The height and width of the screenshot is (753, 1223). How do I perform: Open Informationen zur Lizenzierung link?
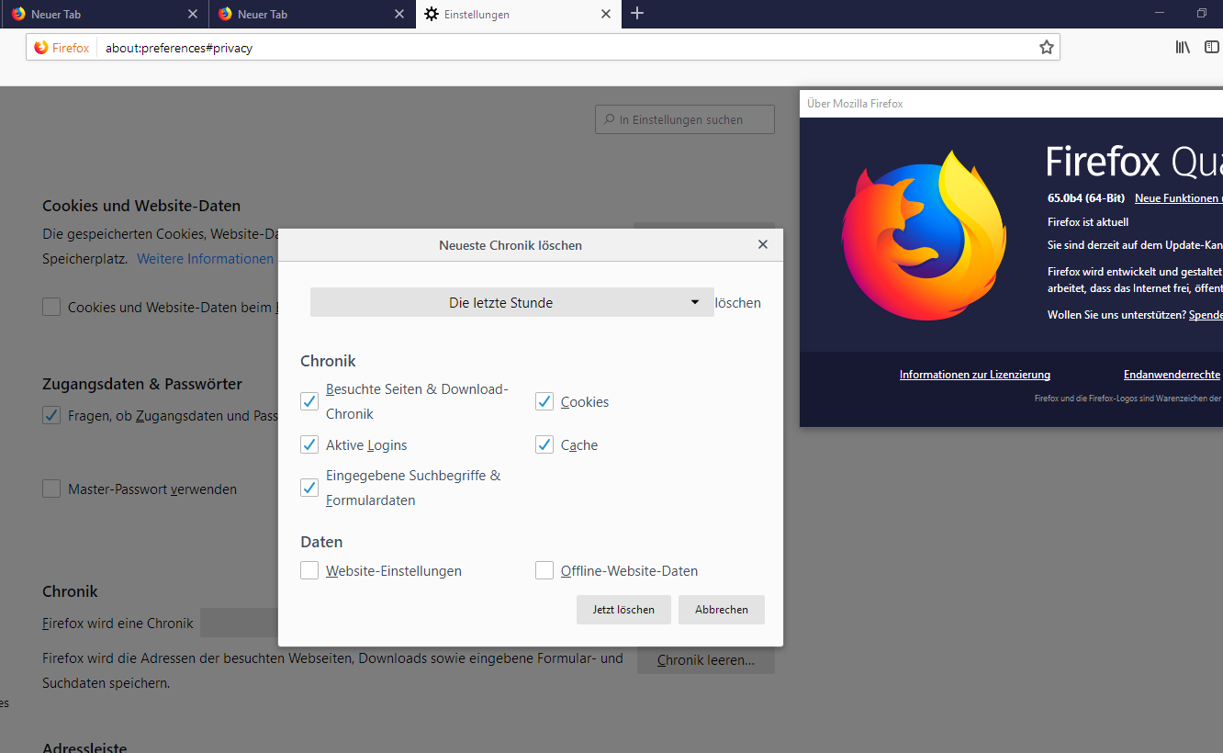(975, 375)
